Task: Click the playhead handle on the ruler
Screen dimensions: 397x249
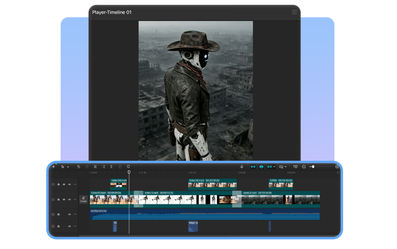Action: coord(129,172)
